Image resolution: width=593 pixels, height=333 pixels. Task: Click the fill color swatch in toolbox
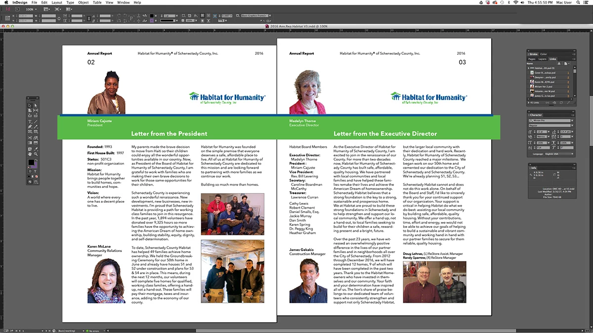click(31, 162)
